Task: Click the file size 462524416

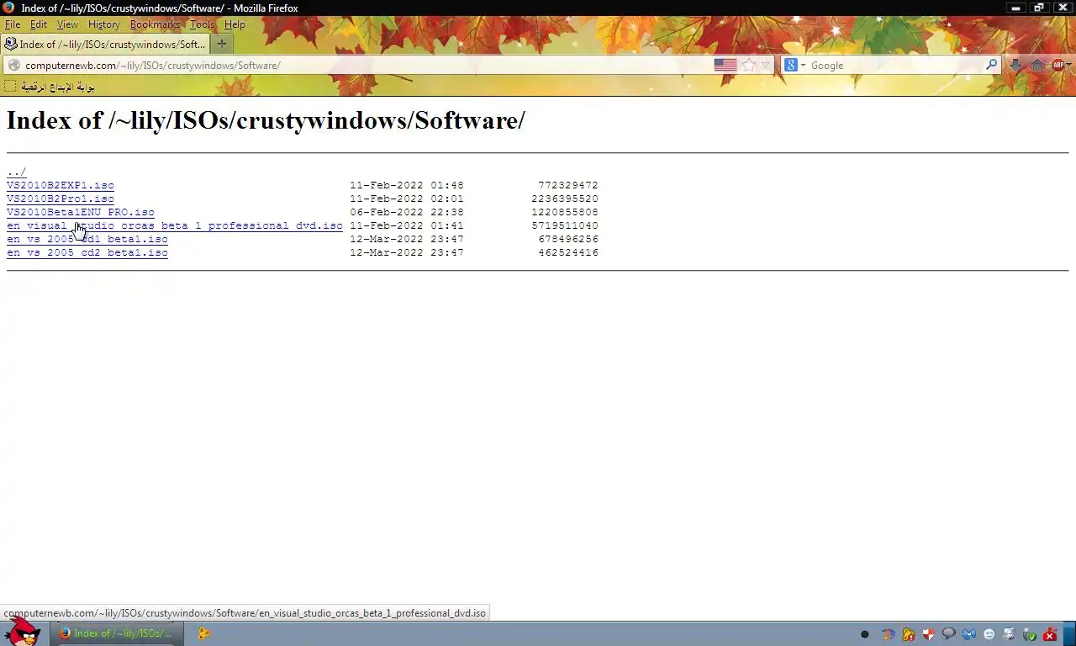Action: tap(568, 252)
